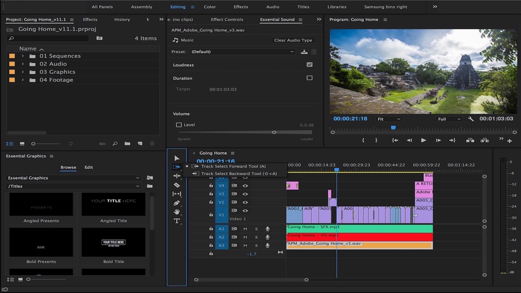Select the Pen tool in toolbar
The height and width of the screenshot is (293, 521).
pyautogui.click(x=177, y=203)
